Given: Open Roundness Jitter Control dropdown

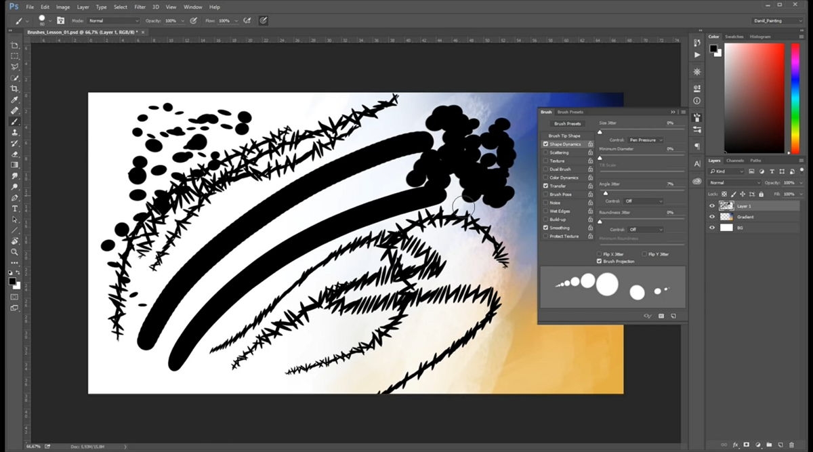Looking at the screenshot, I should tap(645, 230).
